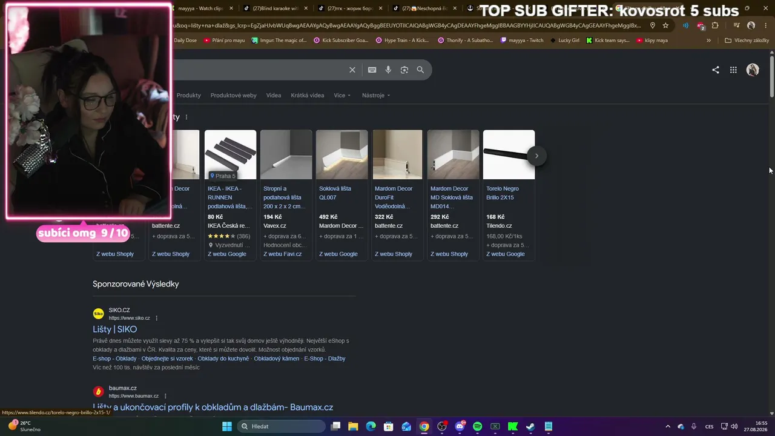Open more options for SIKO.CZ result
This screenshot has height=436, width=775.
tap(156, 318)
